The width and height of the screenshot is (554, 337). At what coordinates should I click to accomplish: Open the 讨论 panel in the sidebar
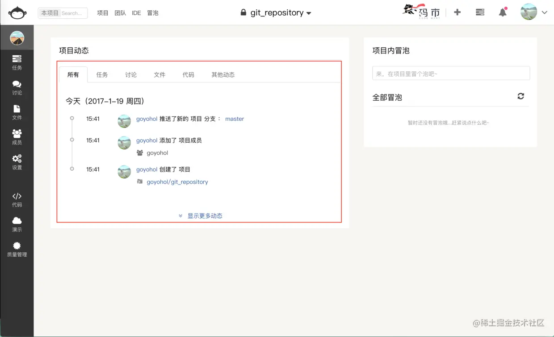point(17,88)
